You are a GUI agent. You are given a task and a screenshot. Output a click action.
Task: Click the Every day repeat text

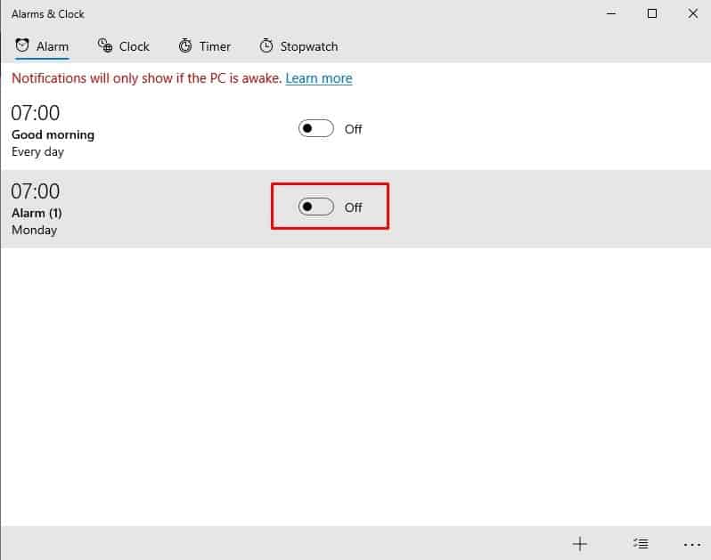click(37, 151)
